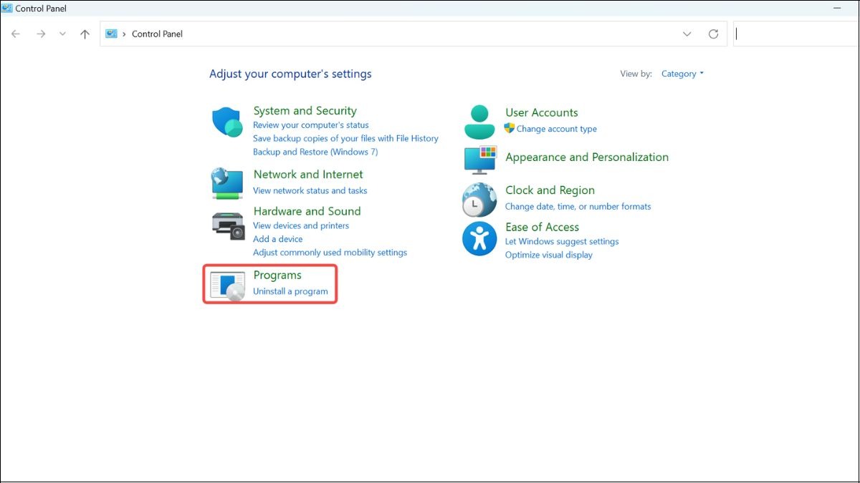Screen dimensions: 860x483
Task: Click View devices and printers
Action: (x=301, y=225)
